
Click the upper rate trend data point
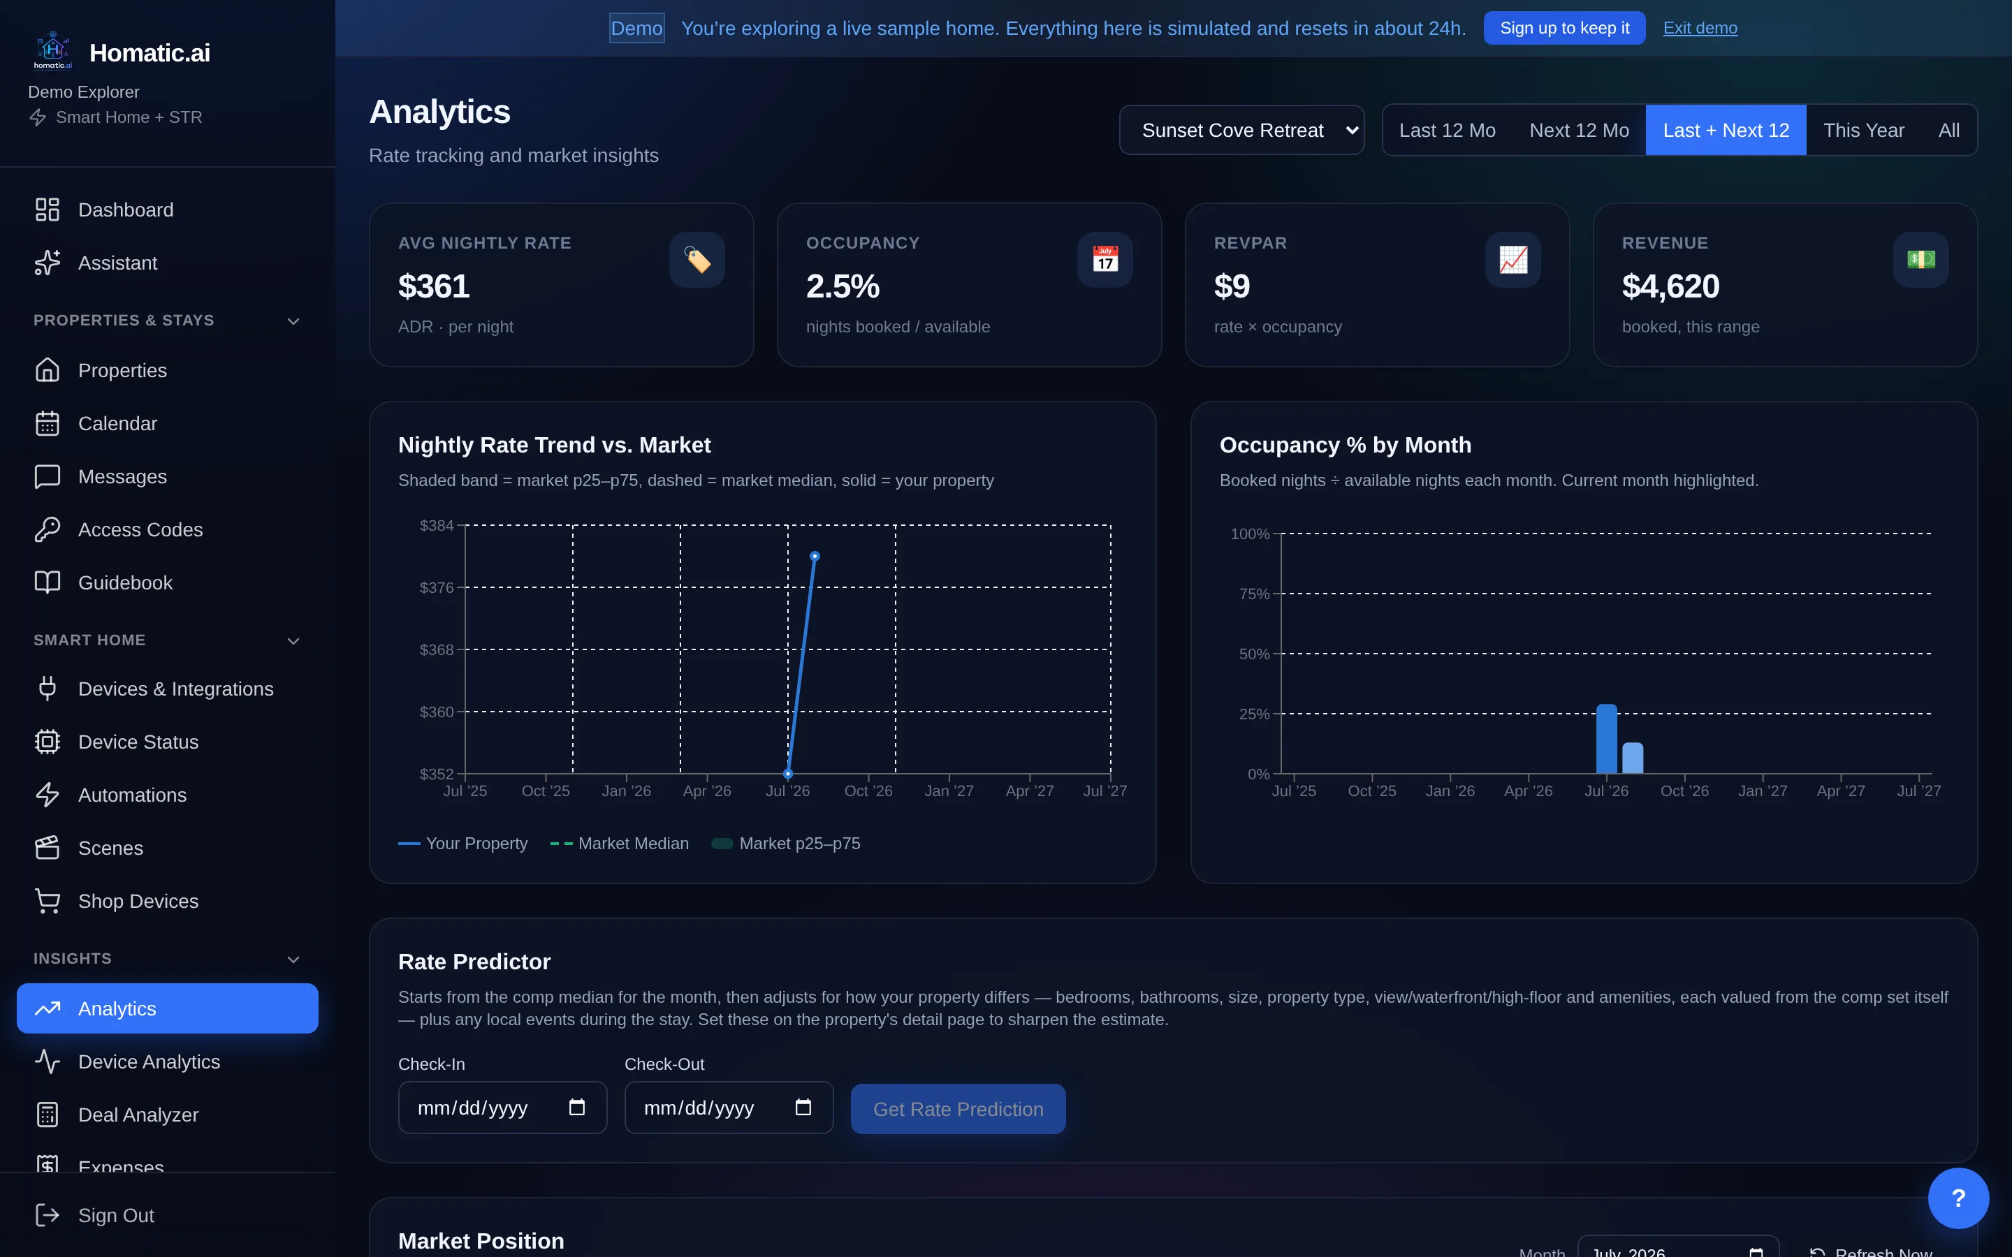(815, 556)
